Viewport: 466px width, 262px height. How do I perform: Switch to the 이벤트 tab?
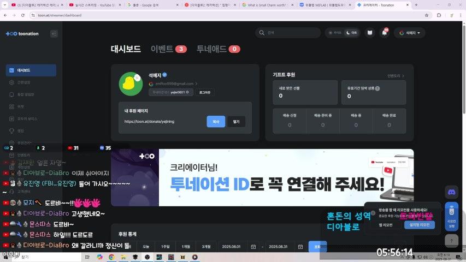pyautogui.click(x=168, y=49)
